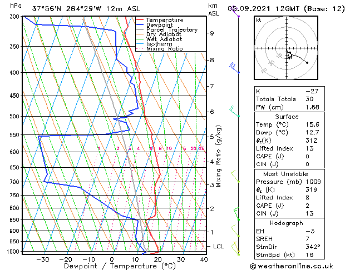Click the wind barb at 850 hPa

pyautogui.click(x=236, y=214)
